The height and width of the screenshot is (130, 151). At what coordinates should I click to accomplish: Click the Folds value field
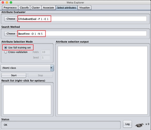tap(46, 52)
